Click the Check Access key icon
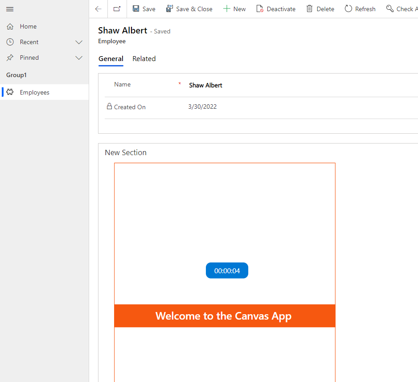 tap(390, 9)
